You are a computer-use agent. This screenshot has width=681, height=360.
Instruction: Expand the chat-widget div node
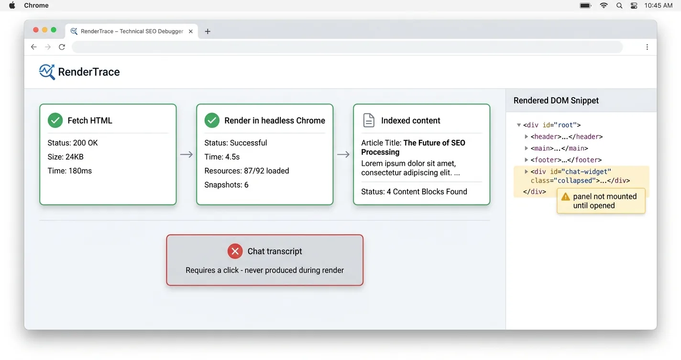click(x=527, y=171)
